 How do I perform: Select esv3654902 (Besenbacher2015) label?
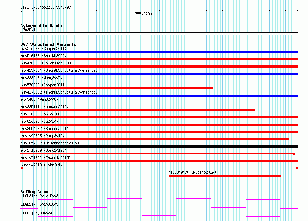tap(50, 143)
